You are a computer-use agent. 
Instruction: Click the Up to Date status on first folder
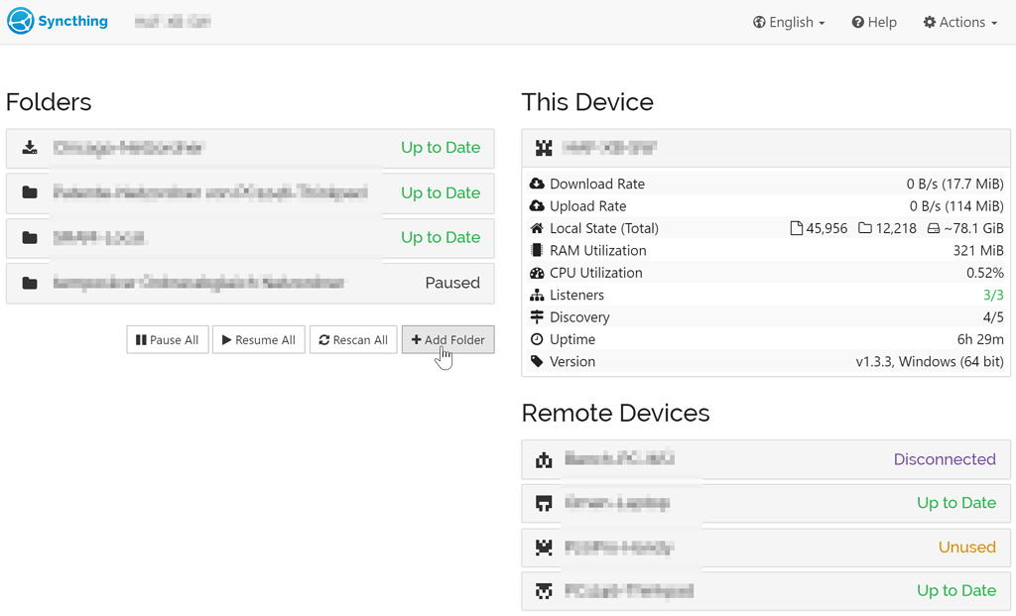pyautogui.click(x=440, y=147)
